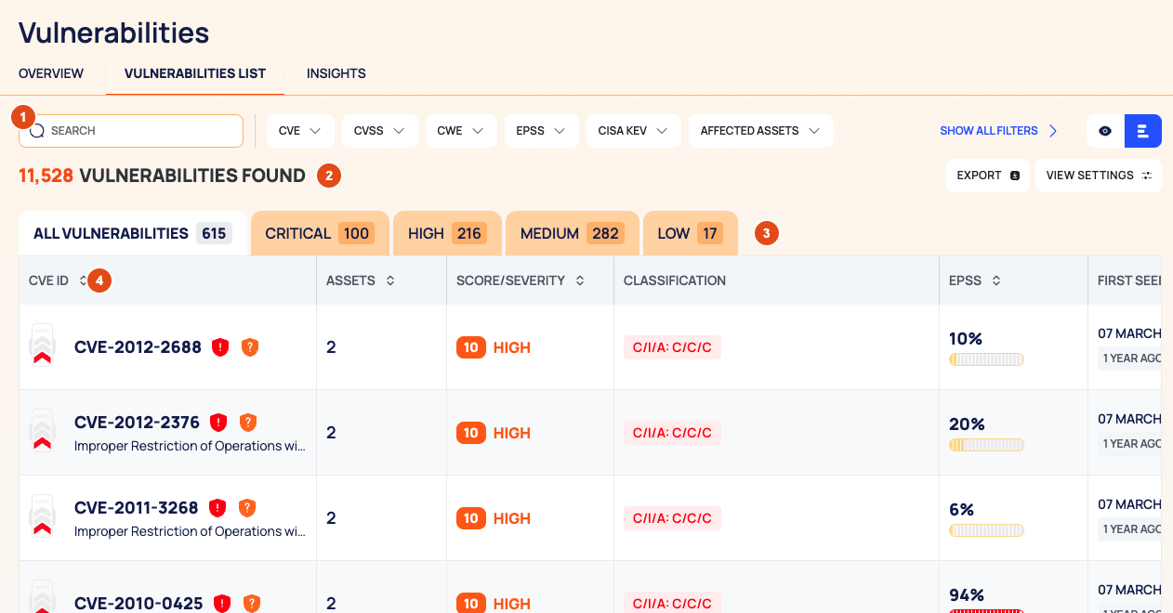Click 94% EPSS value for CVE-2010-0425
Viewport: 1173px width, 613px height.
coord(967,595)
